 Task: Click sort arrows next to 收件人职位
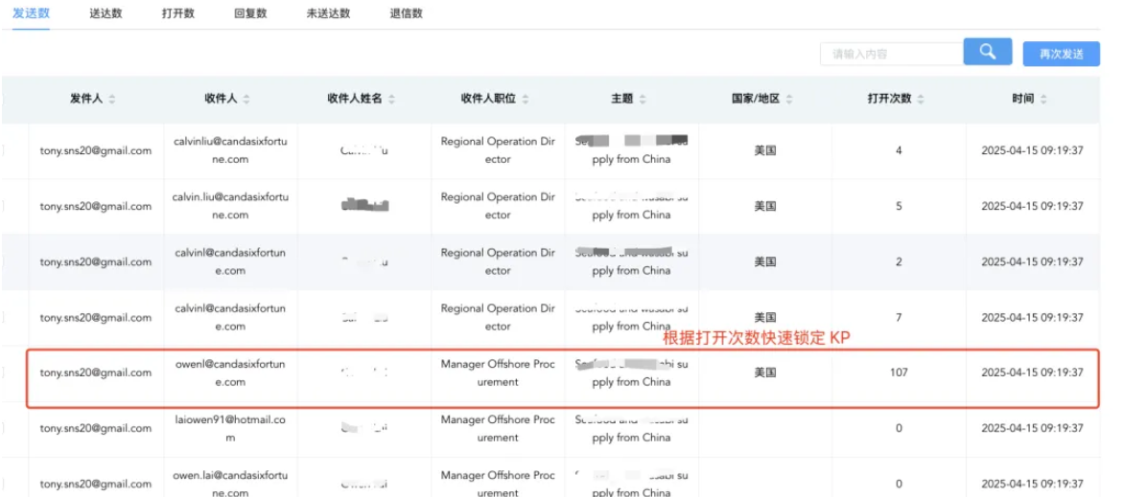[x=525, y=100]
